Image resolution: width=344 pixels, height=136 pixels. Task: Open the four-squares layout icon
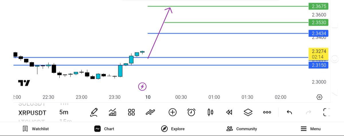pos(131,112)
